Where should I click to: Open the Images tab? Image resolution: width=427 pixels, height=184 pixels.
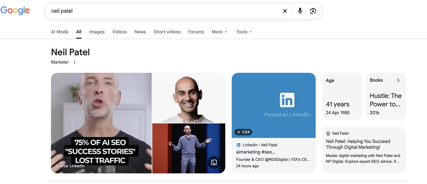97,32
